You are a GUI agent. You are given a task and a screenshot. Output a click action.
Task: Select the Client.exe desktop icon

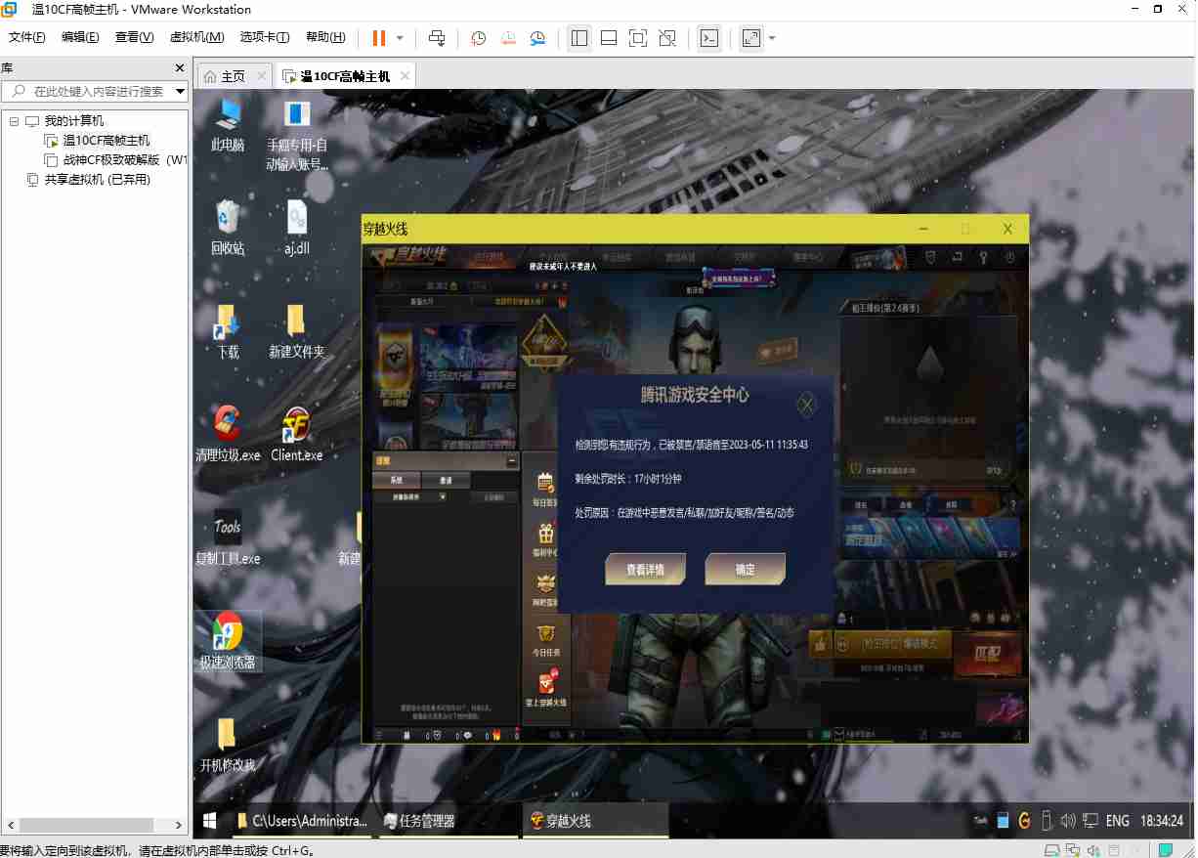[x=297, y=434]
